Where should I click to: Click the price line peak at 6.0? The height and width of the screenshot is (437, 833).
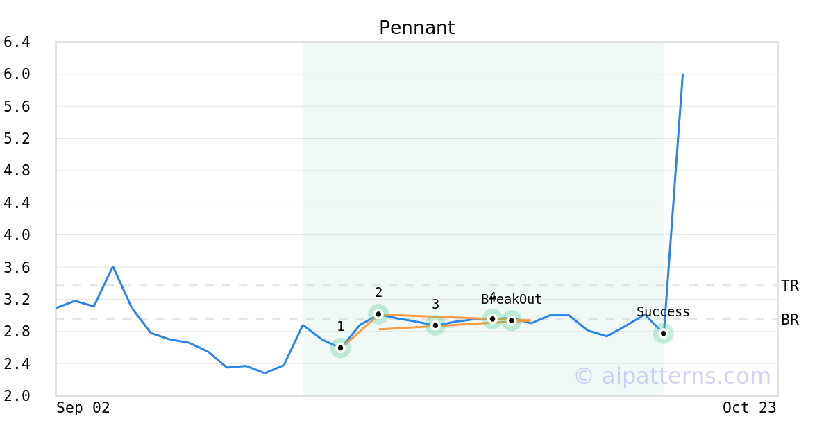point(682,74)
